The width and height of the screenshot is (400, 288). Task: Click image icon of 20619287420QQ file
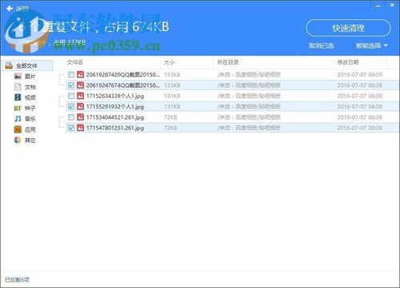[80, 74]
